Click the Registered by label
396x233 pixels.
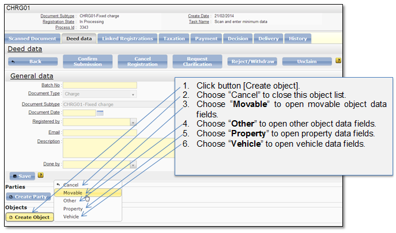coord(46,121)
